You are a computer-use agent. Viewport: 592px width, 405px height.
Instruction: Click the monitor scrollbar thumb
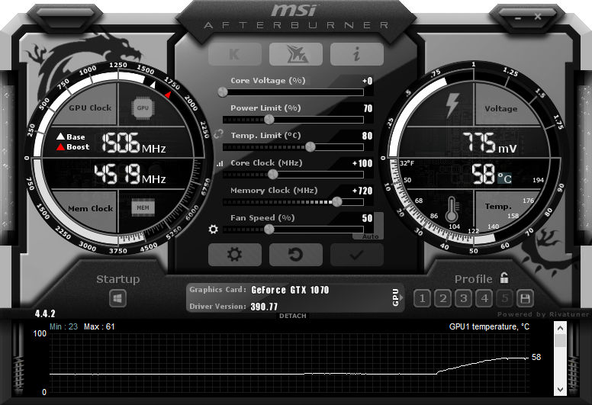pos(560,341)
